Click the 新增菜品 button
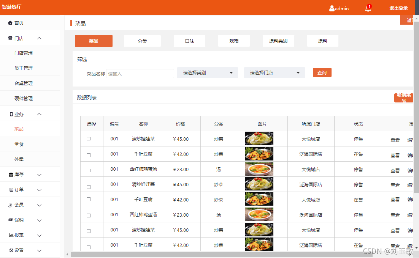Viewport: 419px width, 258px height. (x=403, y=98)
